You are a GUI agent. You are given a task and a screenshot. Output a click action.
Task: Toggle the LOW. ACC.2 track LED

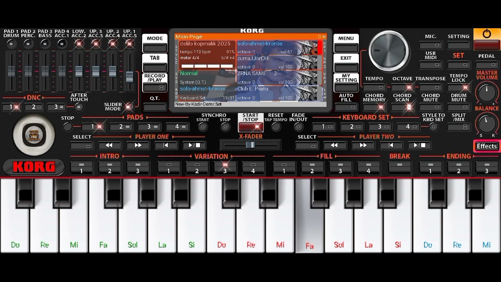pos(79,44)
